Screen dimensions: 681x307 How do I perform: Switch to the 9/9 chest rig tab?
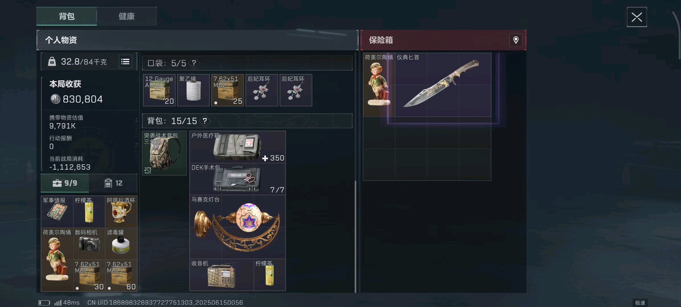point(65,183)
